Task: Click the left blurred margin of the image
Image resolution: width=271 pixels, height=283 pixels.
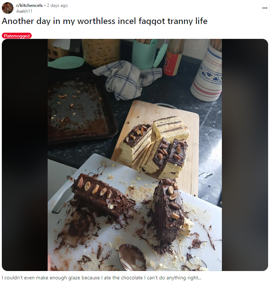Action: coord(25,155)
